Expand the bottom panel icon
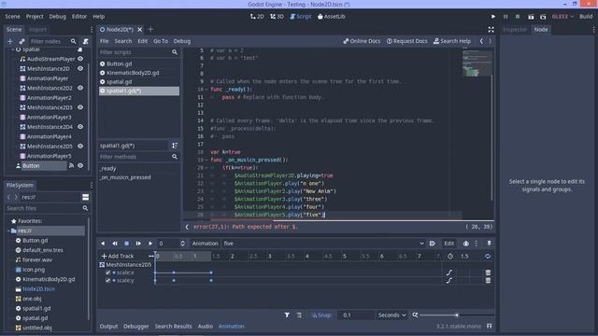The height and width of the screenshot is (336, 598). 490,326
